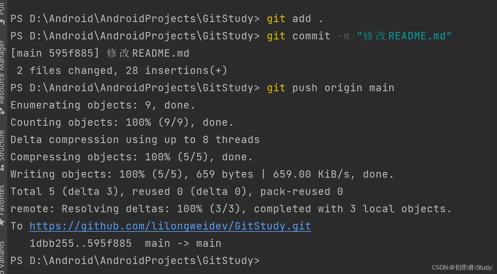
Task: Click the 'Total 5 (delta 3)' line
Action: click(177, 191)
